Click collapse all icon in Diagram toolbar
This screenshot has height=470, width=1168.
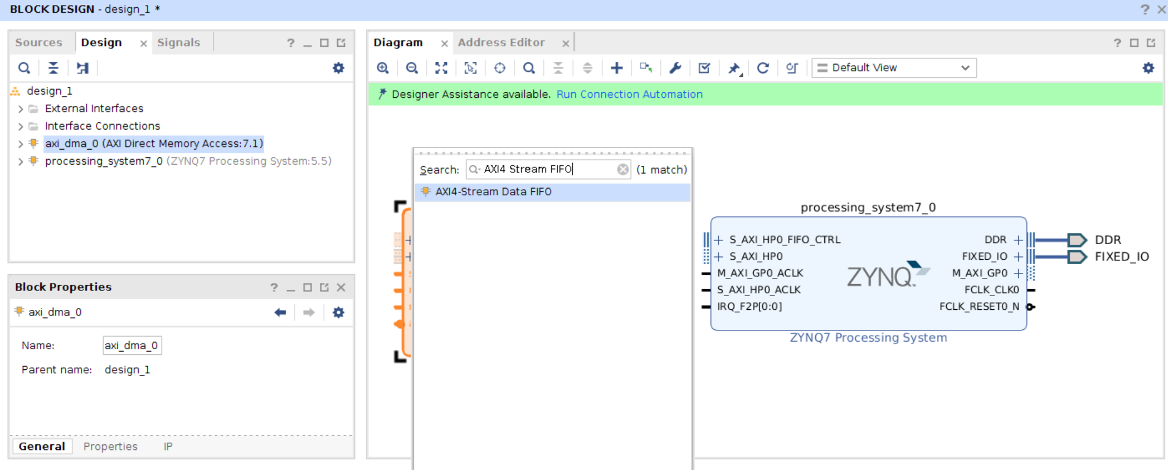(x=558, y=68)
